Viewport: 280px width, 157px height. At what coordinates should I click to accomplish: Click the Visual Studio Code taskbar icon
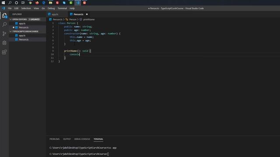(x=78, y=3)
